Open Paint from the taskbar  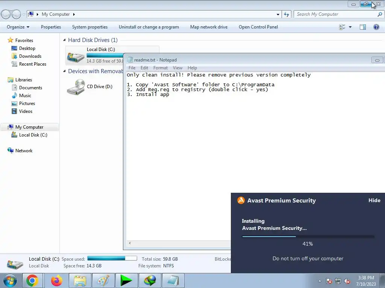pos(103,280)
